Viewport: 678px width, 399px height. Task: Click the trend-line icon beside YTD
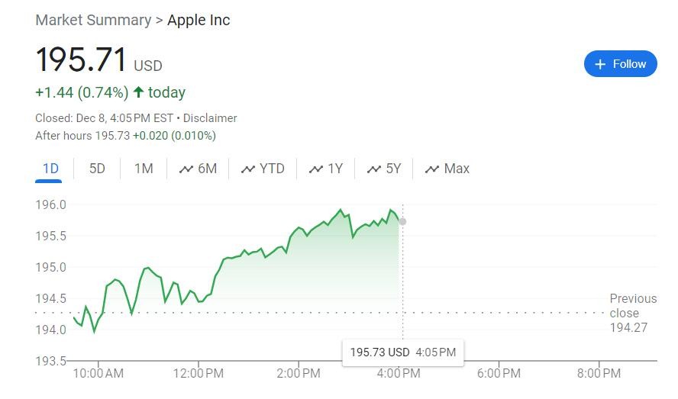tap(247, 169)
